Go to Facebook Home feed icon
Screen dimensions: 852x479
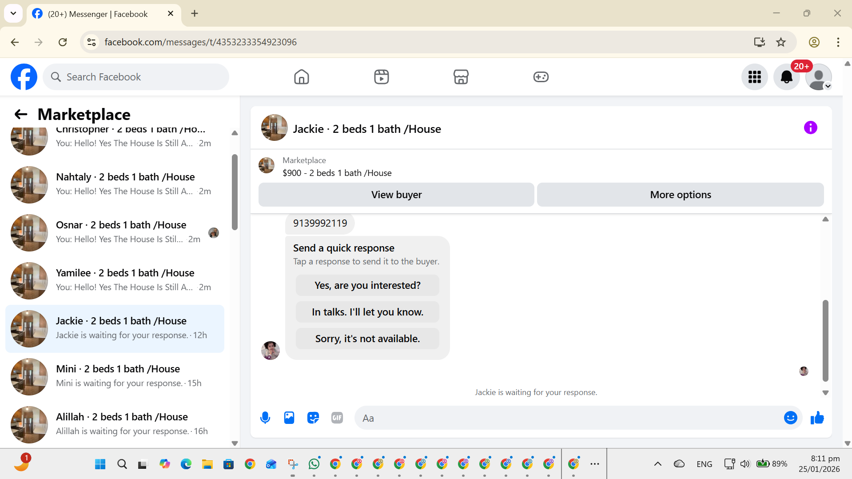[301, 77]
